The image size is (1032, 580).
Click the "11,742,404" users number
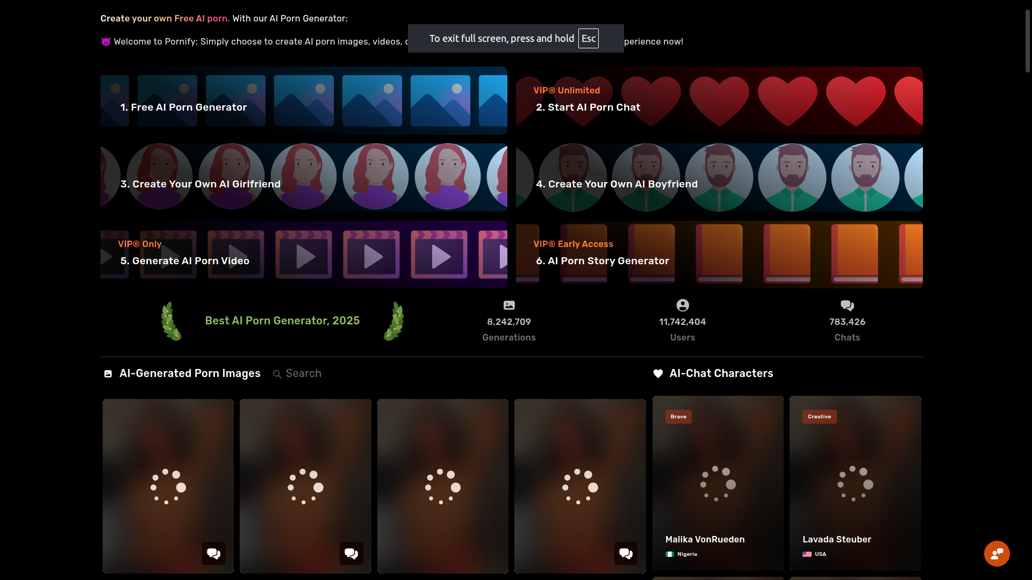click(683, 322)
